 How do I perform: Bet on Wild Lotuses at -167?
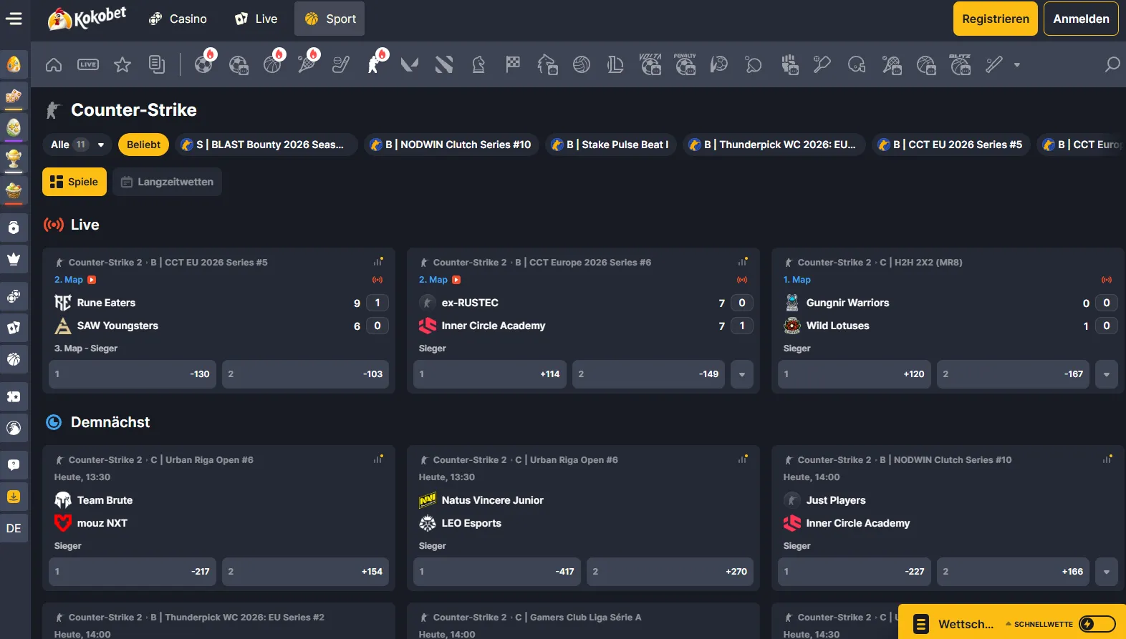tap(1013, 374)
